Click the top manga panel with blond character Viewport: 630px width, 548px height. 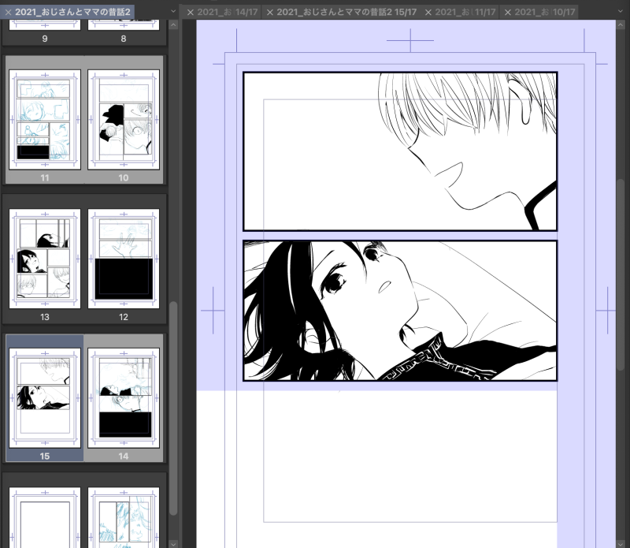point(400,151)
